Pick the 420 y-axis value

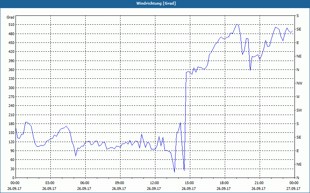[x=12, y=52]
